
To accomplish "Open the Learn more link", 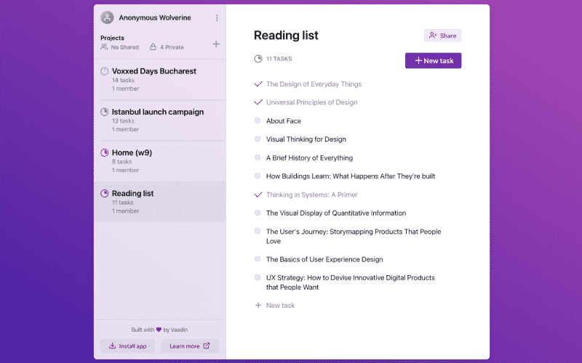I will [x=190, y=346].
